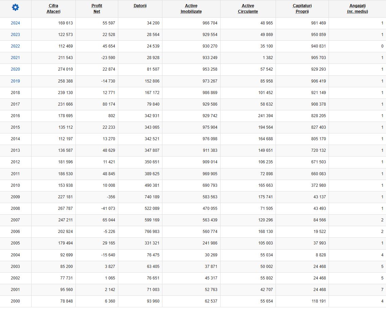Screen dimensions: 386x309
Task: Open the 2022 year link
Action: 15,46
